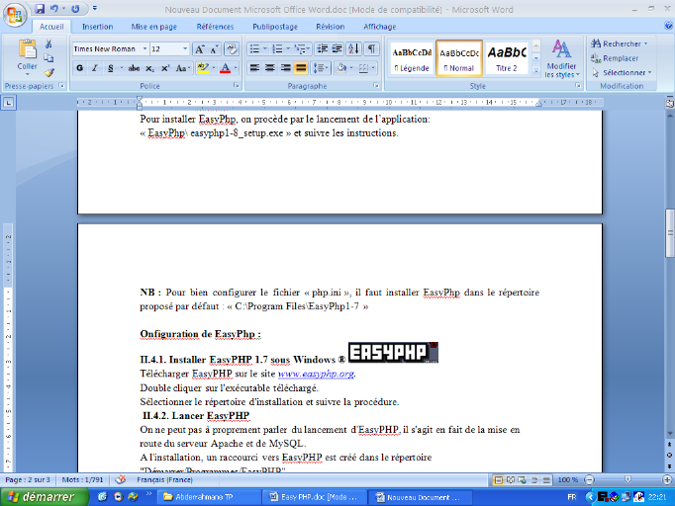Switch to Insertion tab
This screenshot has height=506, width=675.
97,27
